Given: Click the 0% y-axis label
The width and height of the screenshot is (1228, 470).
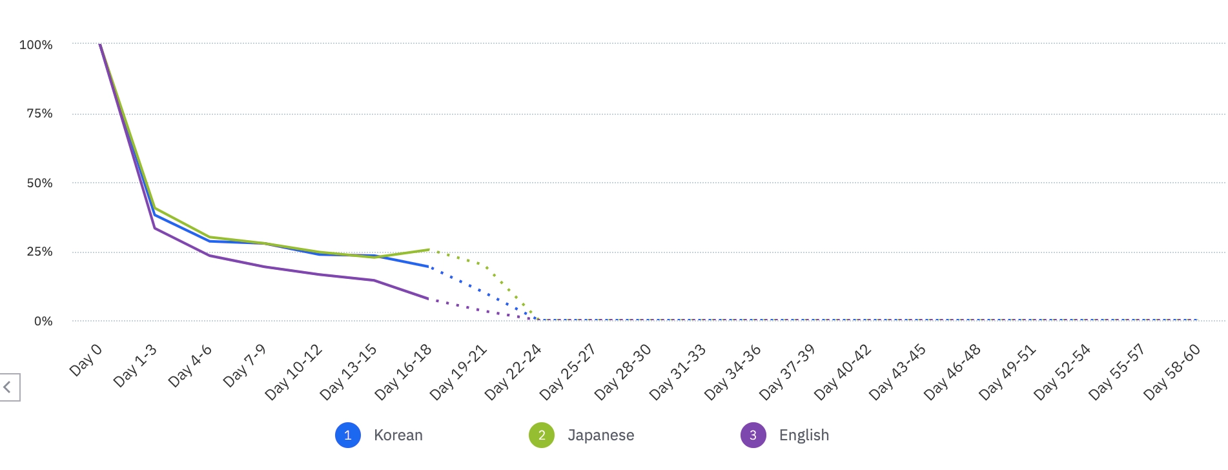Looking at the screenshot, I should 43,322.
